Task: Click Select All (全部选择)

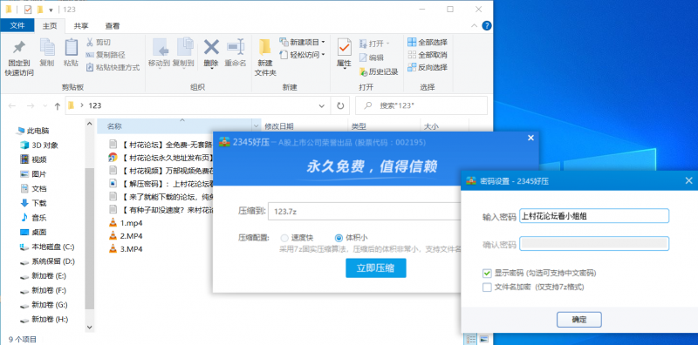Action: coord(428,42)
